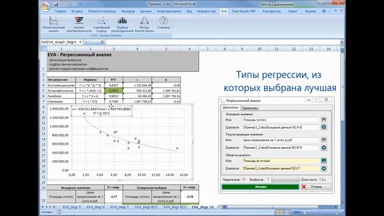The height and width of the screenshot is (216, 384).
Task: Select the Степенная regression type cell
Action: 61,101
